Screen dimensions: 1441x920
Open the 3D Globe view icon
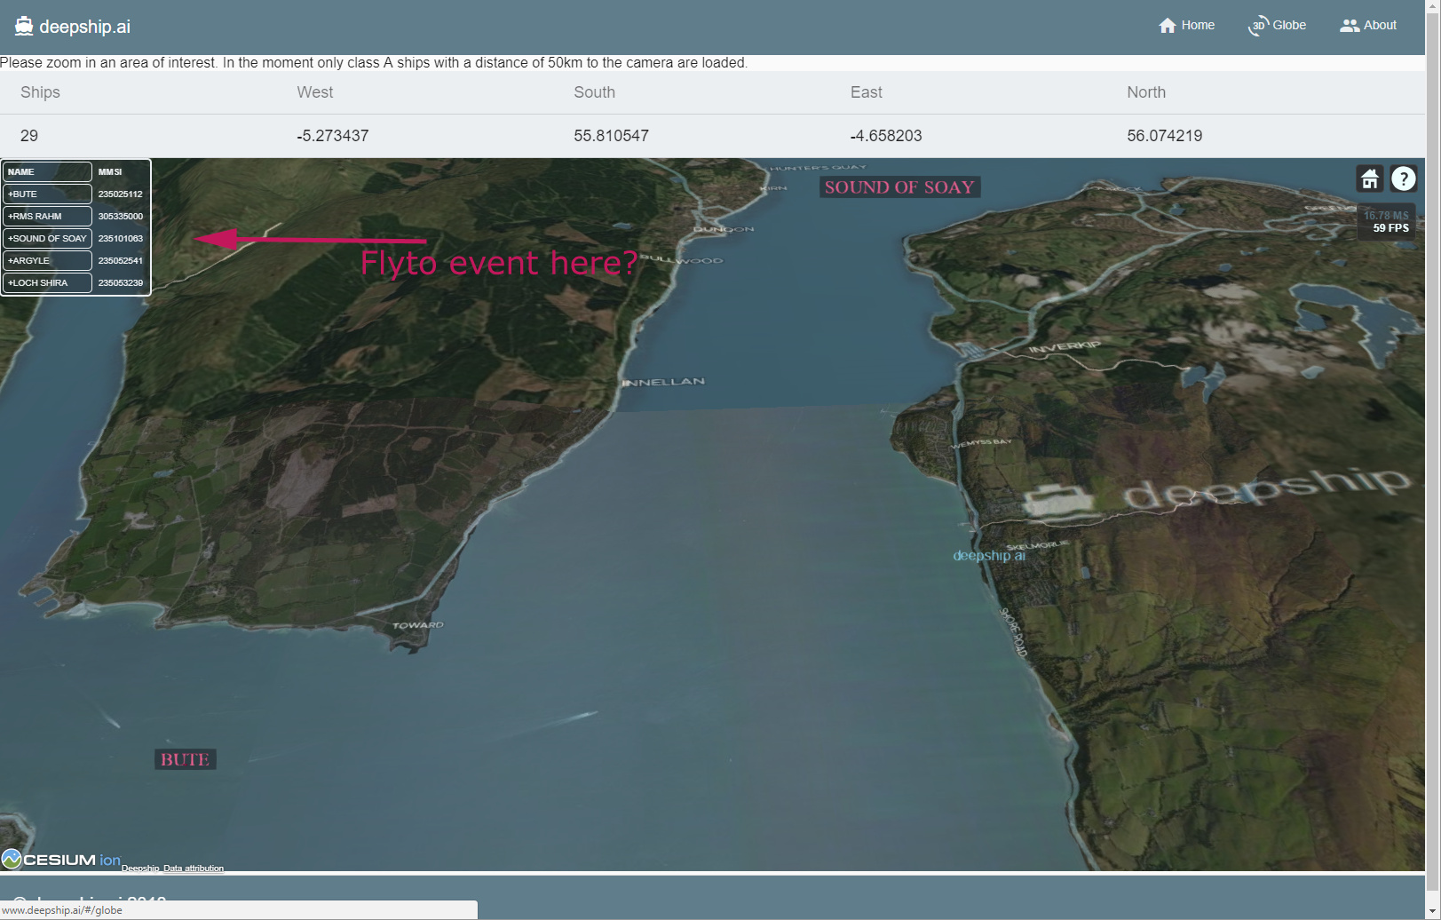click(x=1258, y=26)
